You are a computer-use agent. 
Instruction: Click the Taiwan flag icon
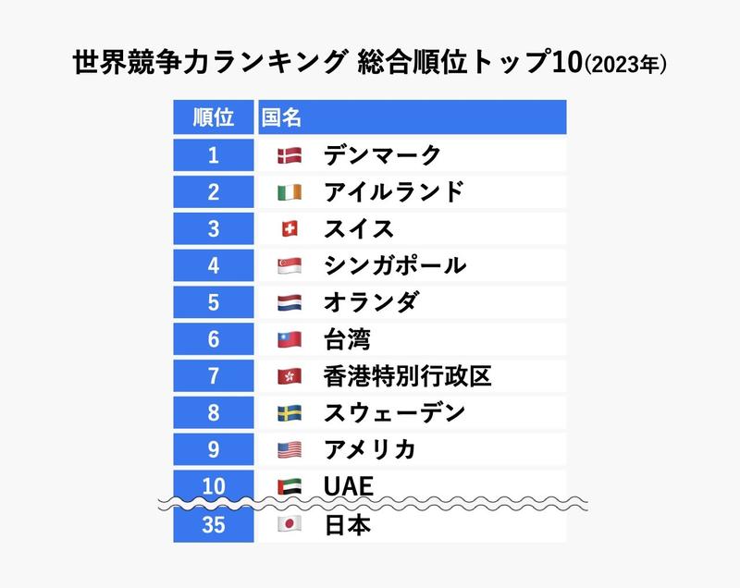click(x=290, y=339)
